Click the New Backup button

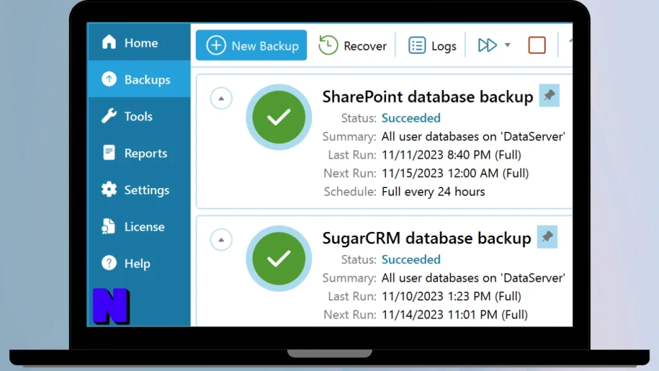click(252, 45)
